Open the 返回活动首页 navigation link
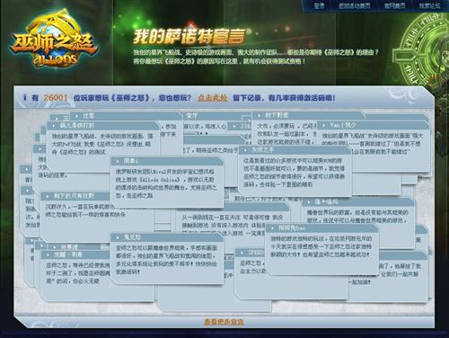This screenshot has width=449, height=338. tap(355, 5)
